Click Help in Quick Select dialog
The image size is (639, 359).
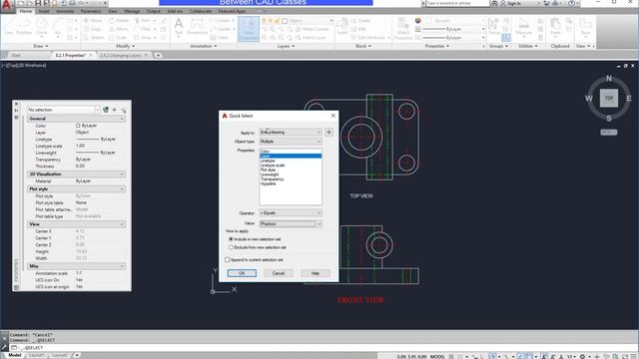[x=316, y=273]
